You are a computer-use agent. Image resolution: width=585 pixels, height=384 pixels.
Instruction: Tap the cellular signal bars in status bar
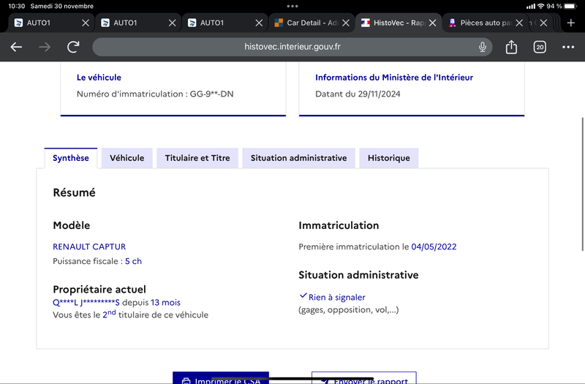[x=531, y=6]
